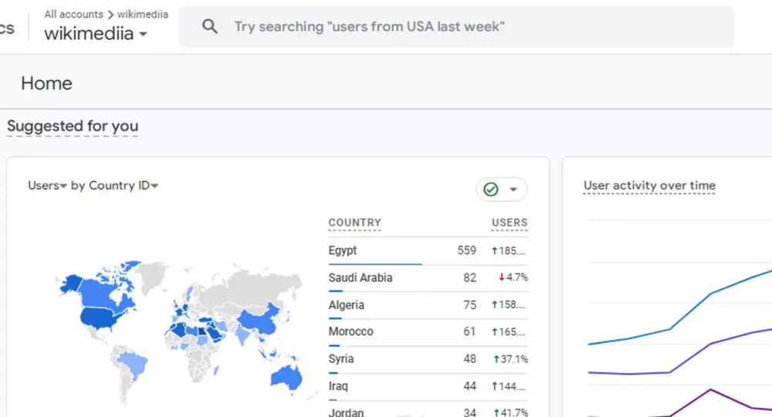This screenshot has width=772, height=417.
Task: Open User activity over time card title
Action: [x=649, y=185]
